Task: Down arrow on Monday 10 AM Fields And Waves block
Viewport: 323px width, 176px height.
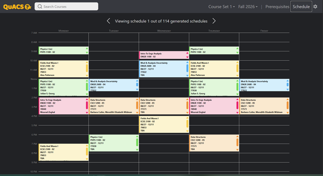Action: point(87,76)
